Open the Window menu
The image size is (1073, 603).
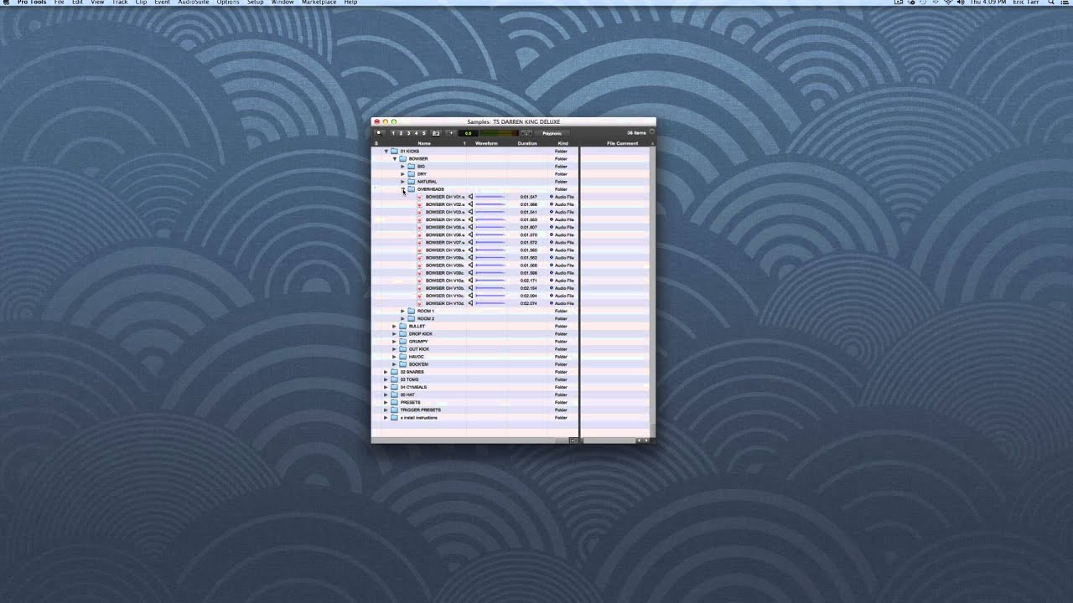click(x=283, y=3)
